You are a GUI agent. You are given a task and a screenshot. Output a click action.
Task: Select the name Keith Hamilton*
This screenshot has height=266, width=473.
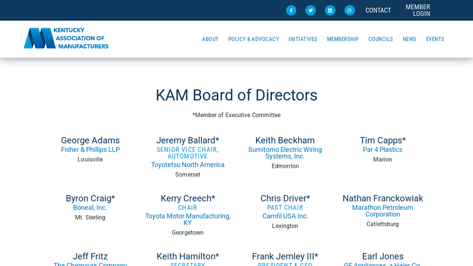(x=187, y=256)
